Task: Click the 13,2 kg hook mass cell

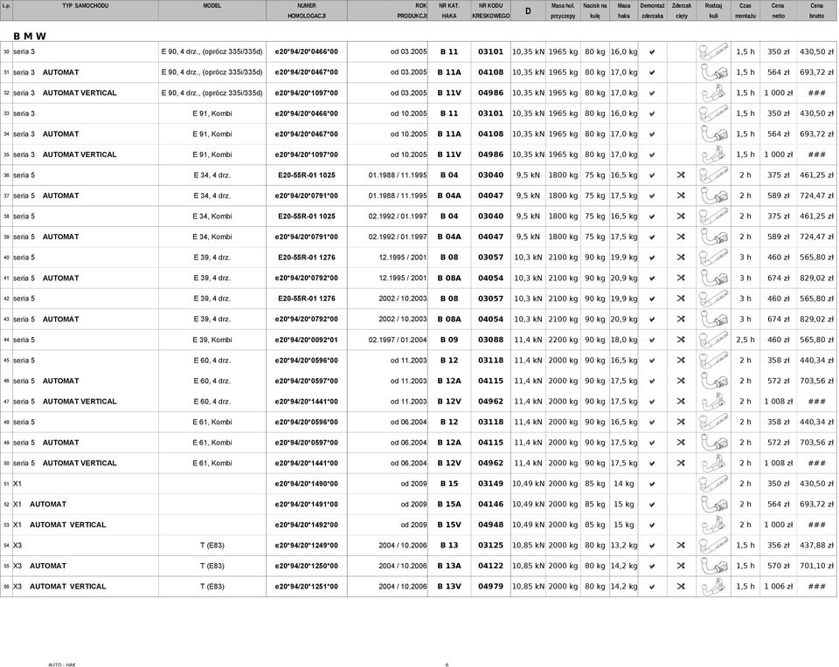Action: coord(623,546)
